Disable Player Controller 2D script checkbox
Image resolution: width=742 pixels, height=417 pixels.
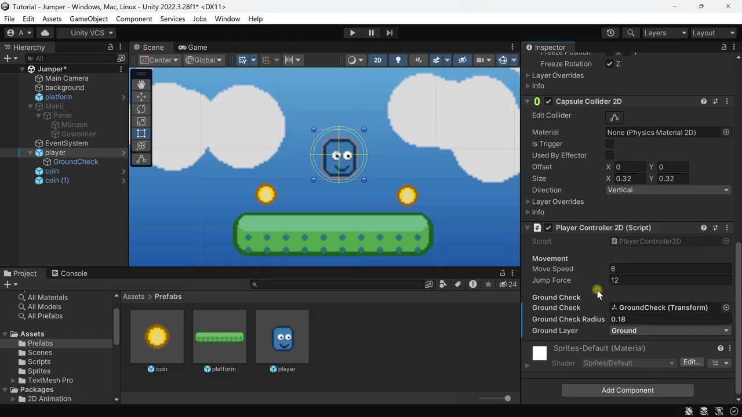point(548,228)
